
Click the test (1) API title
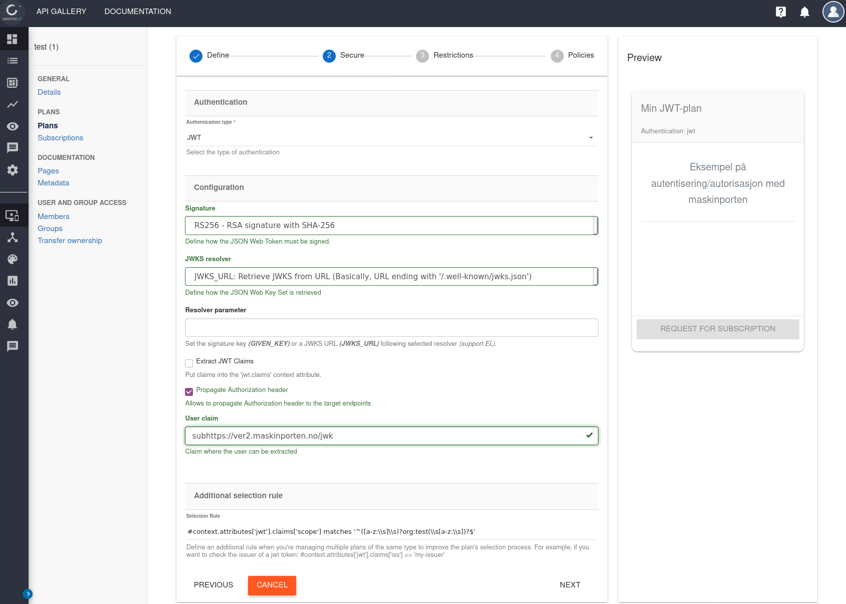coord(46,47)
